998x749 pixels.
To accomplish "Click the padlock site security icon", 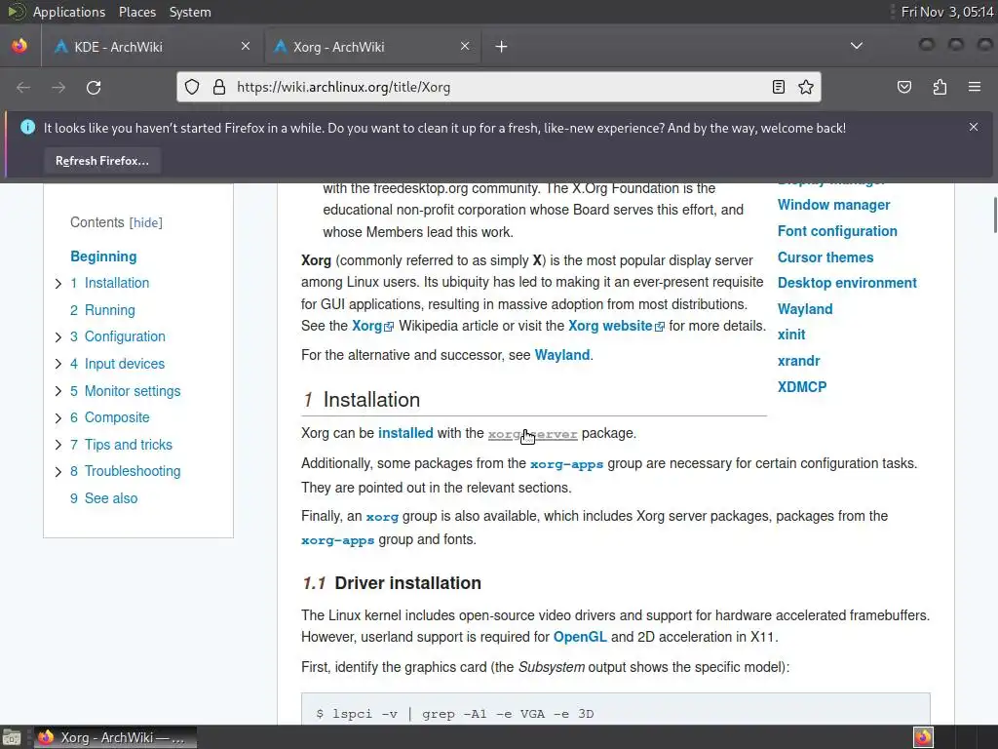I will coord(219,87).
